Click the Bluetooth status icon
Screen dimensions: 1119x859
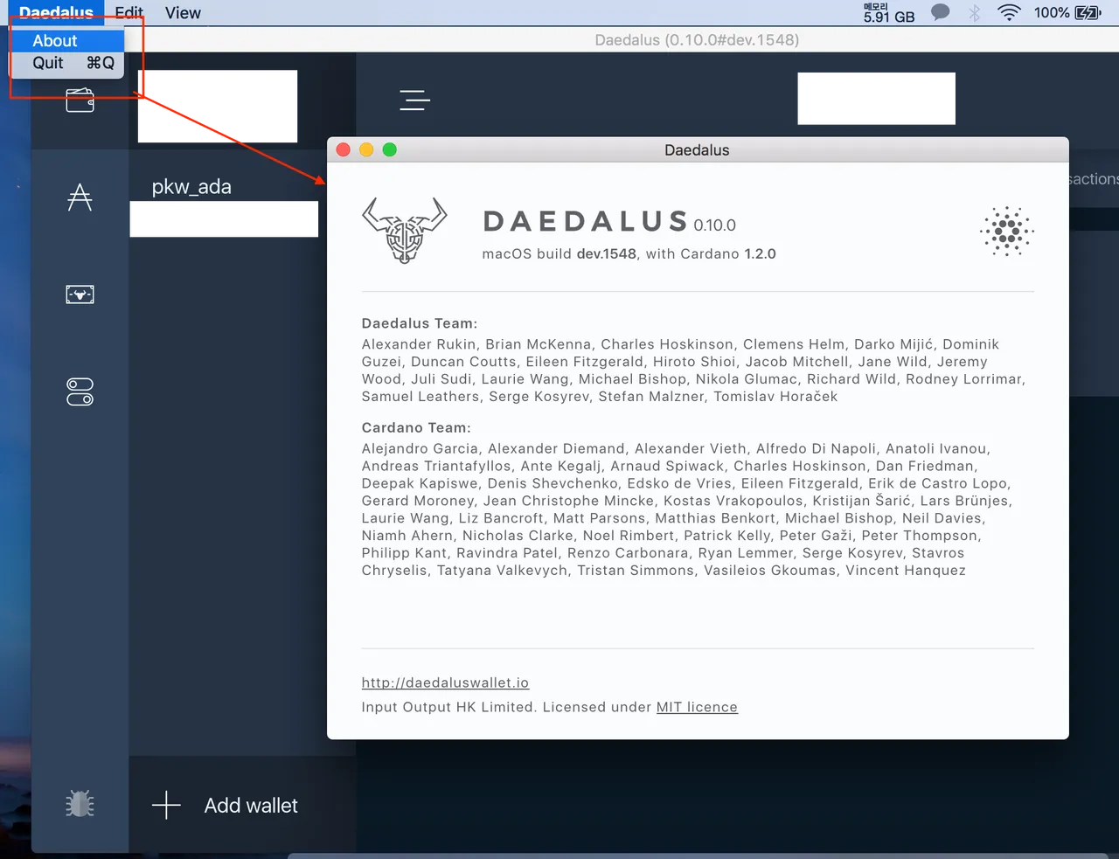975,12
